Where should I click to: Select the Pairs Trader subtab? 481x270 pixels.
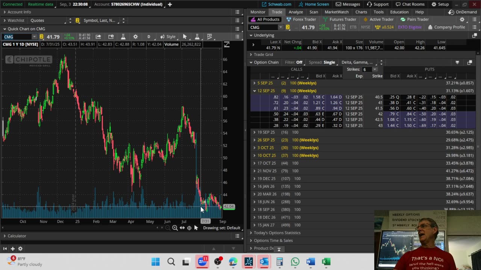click(x=414, y=19)
